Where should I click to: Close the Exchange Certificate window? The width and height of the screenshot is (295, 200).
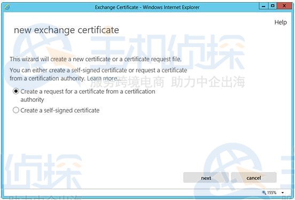pos(284,6)
